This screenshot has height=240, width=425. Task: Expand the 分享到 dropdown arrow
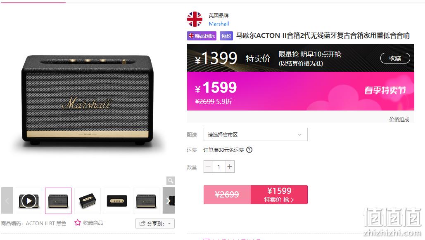(x=169, y=224)
